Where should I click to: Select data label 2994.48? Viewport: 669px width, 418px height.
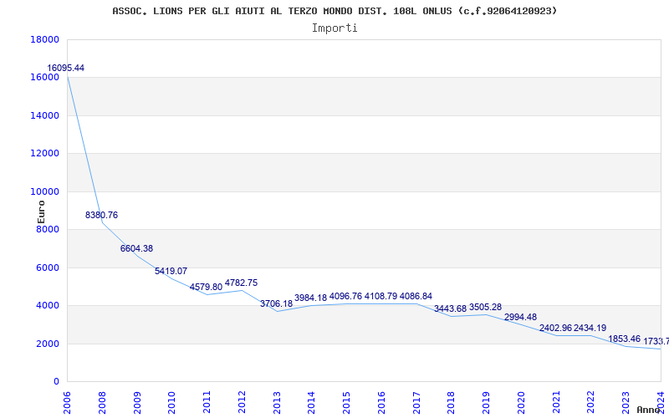pyautogui.click(x=520, y=317)
